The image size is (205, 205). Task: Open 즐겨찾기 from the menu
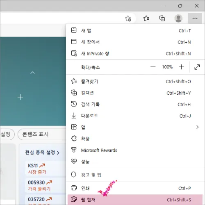click(135, 81)
